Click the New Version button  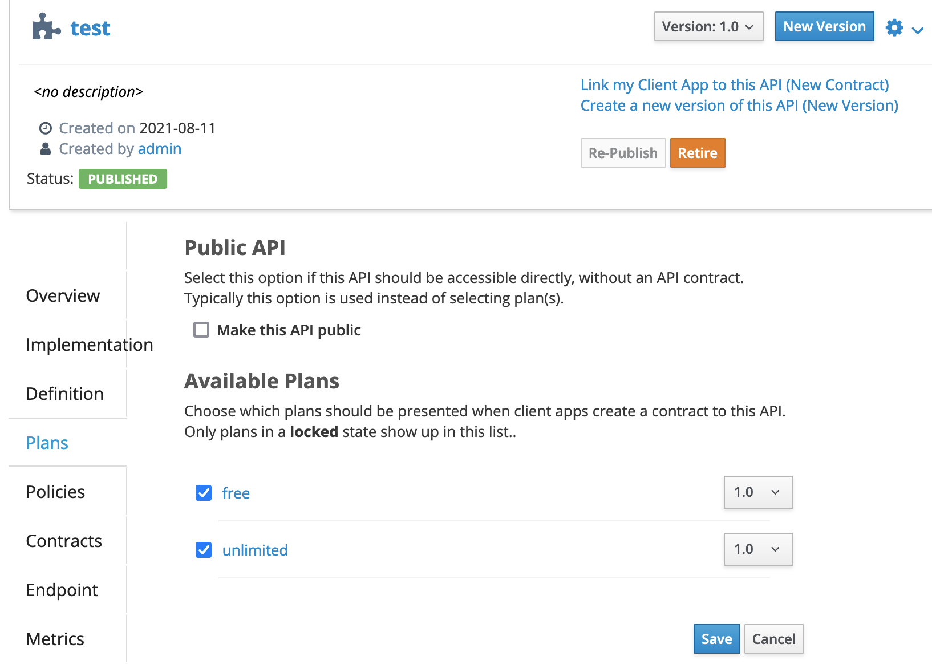coord(824,26)
